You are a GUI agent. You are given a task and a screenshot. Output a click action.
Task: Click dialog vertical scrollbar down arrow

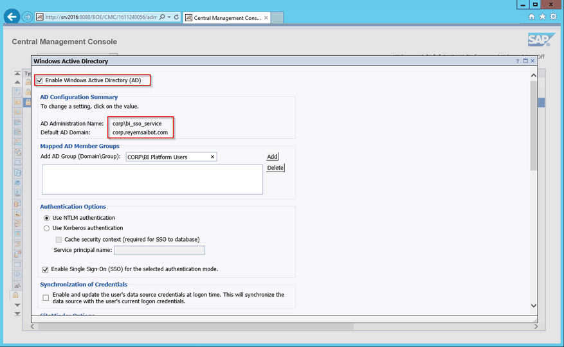[534, 306]
